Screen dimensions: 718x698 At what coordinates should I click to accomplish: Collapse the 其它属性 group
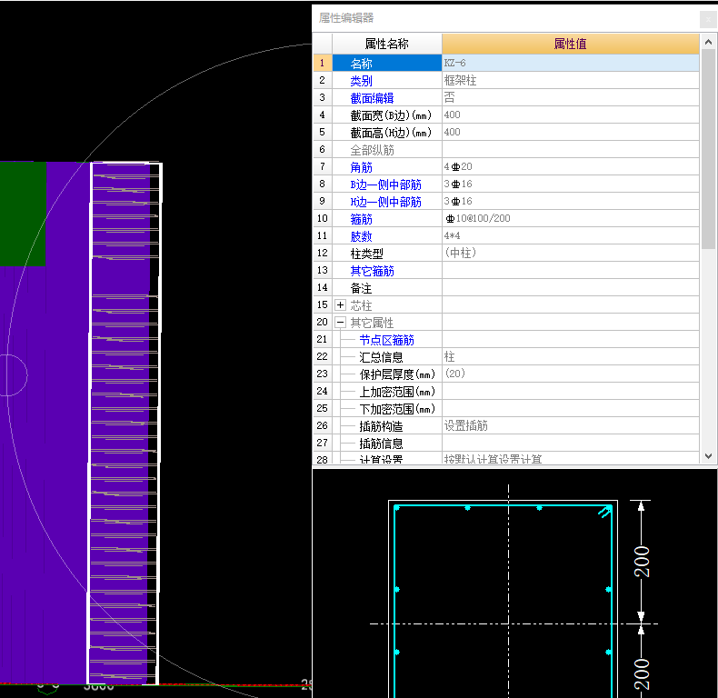click(340, 323)
